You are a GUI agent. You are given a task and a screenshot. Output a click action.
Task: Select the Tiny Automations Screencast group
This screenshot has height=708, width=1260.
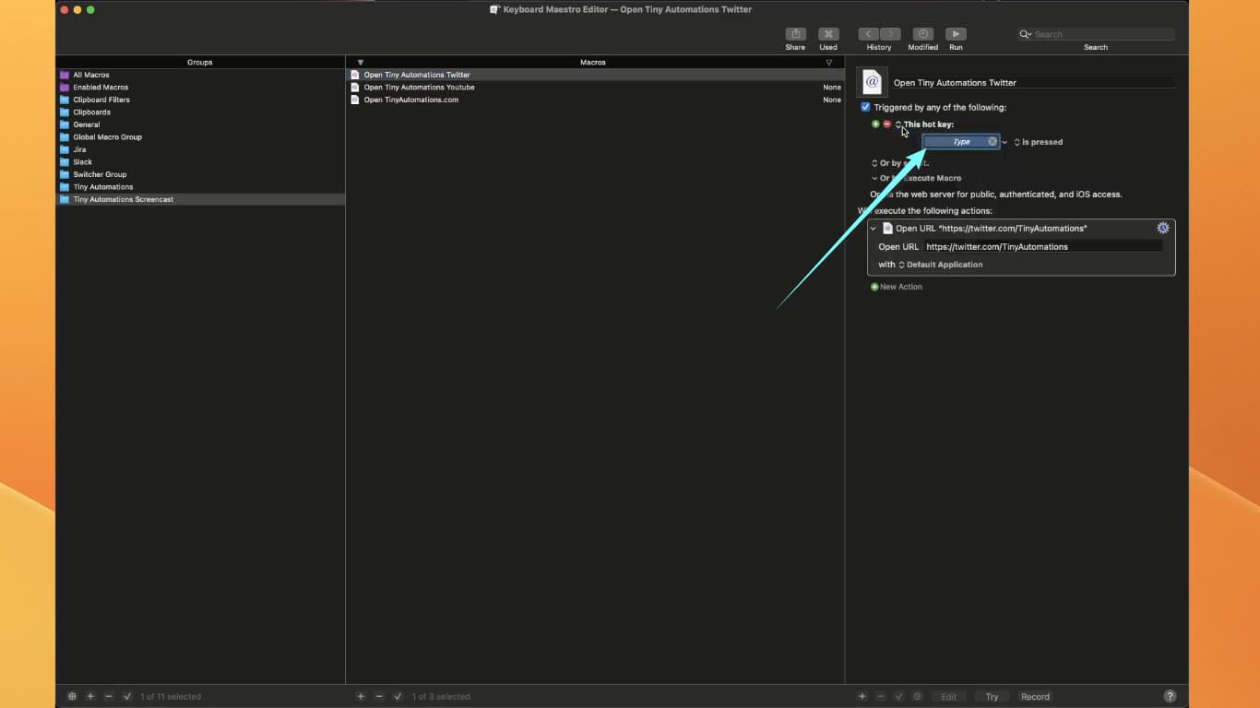tap(200, 199)
